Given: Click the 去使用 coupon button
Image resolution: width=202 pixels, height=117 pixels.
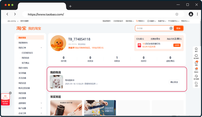Looking at the screenshot, I should point(177,45).
